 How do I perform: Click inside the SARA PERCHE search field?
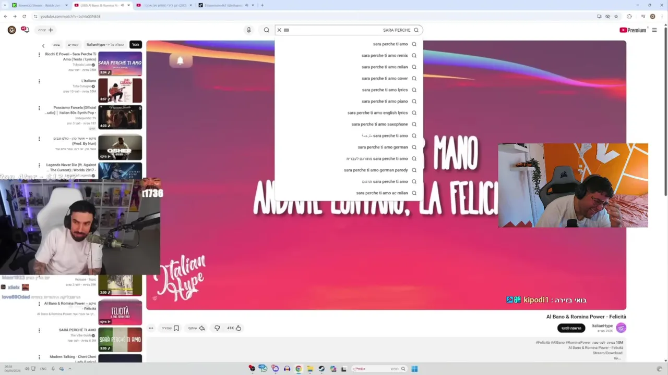[x=349, y=30]
